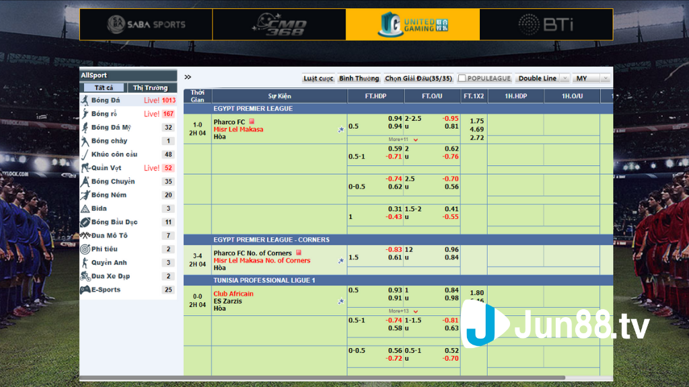
Task: Click the Phi tiêu darts icon
Action: coord(85,249)
